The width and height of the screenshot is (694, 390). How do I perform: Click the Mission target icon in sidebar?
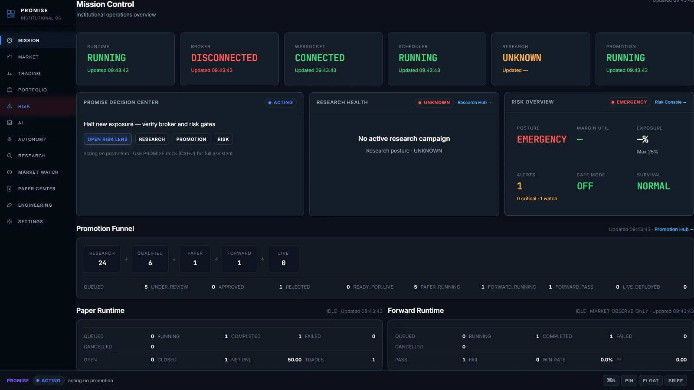pos(10,40)
